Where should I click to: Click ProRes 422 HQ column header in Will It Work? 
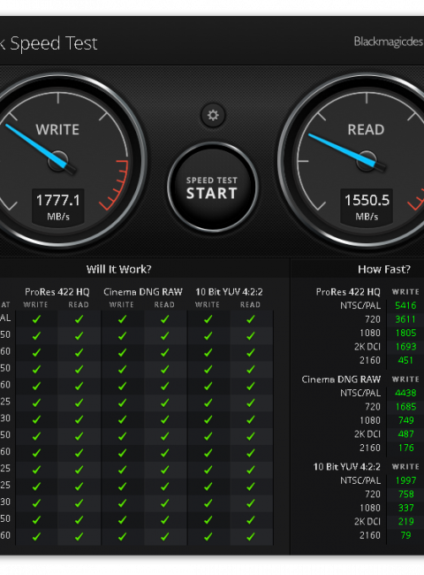57,292
